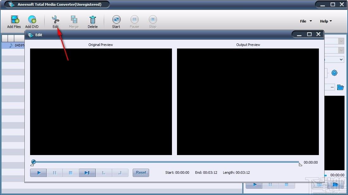Image resolution: width=348 pixels, height=195 pixels.
Task: Play preview in main window player
Action: click(x=254, y=185)
